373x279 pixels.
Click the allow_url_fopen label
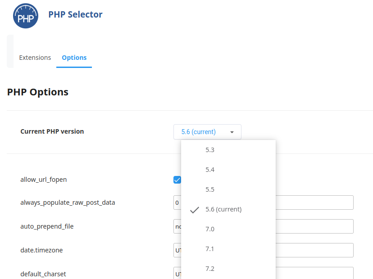click(x=44, y=180)
